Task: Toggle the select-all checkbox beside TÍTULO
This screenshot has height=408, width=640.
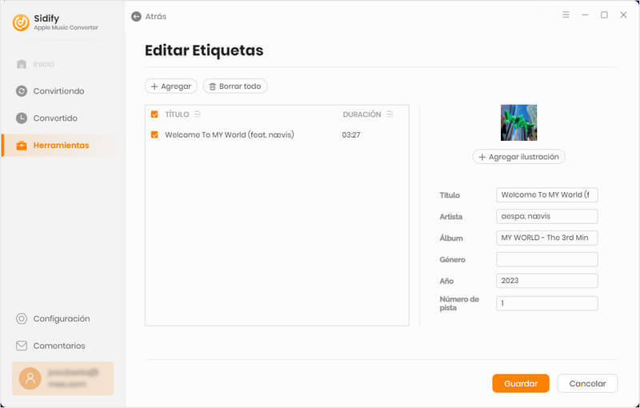Action: click(x=154, y=114)
